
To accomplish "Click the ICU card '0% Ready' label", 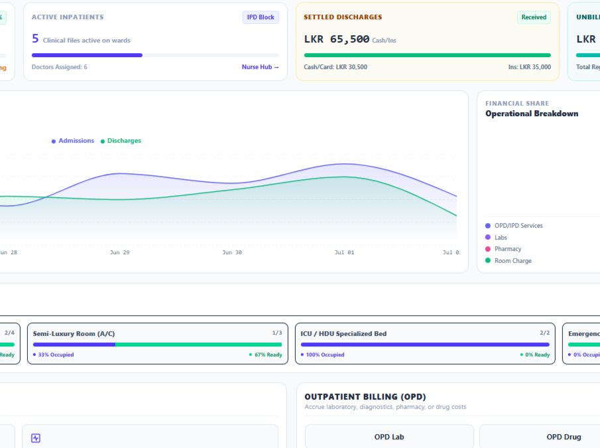I will pyautogui.click(x=535, y=354).
